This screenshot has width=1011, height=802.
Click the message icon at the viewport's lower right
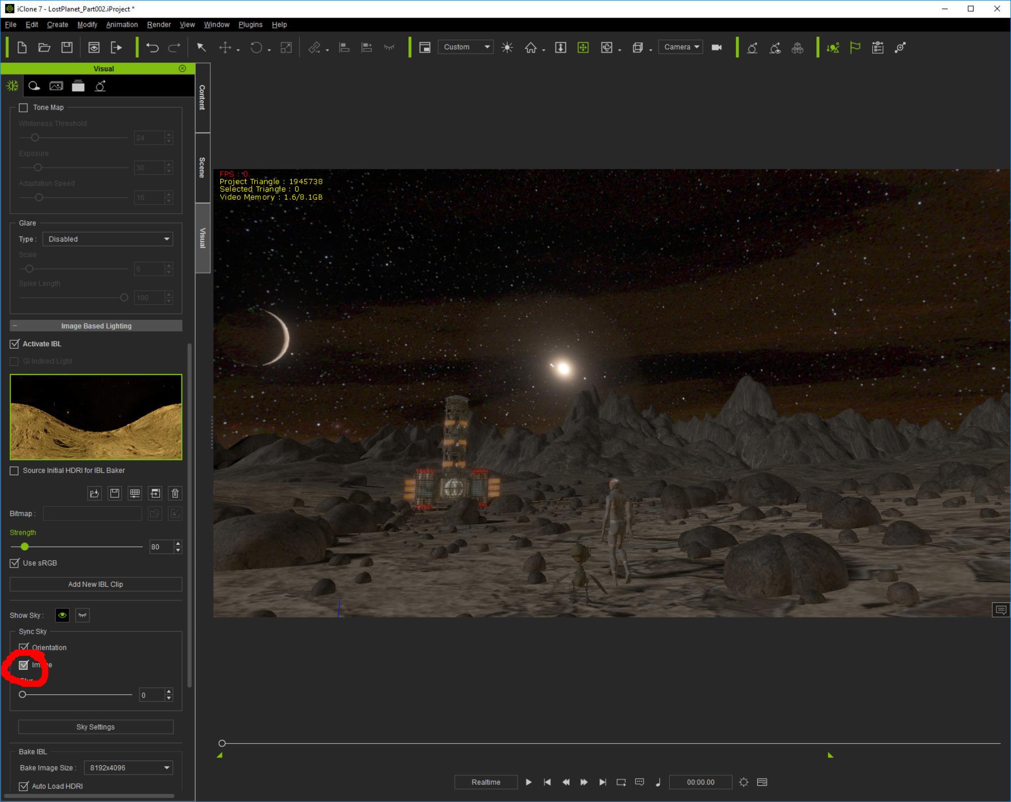(1001, 610)
